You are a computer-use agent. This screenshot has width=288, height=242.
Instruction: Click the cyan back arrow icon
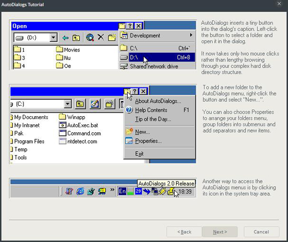pyautogui.click(x=65, y=38)
